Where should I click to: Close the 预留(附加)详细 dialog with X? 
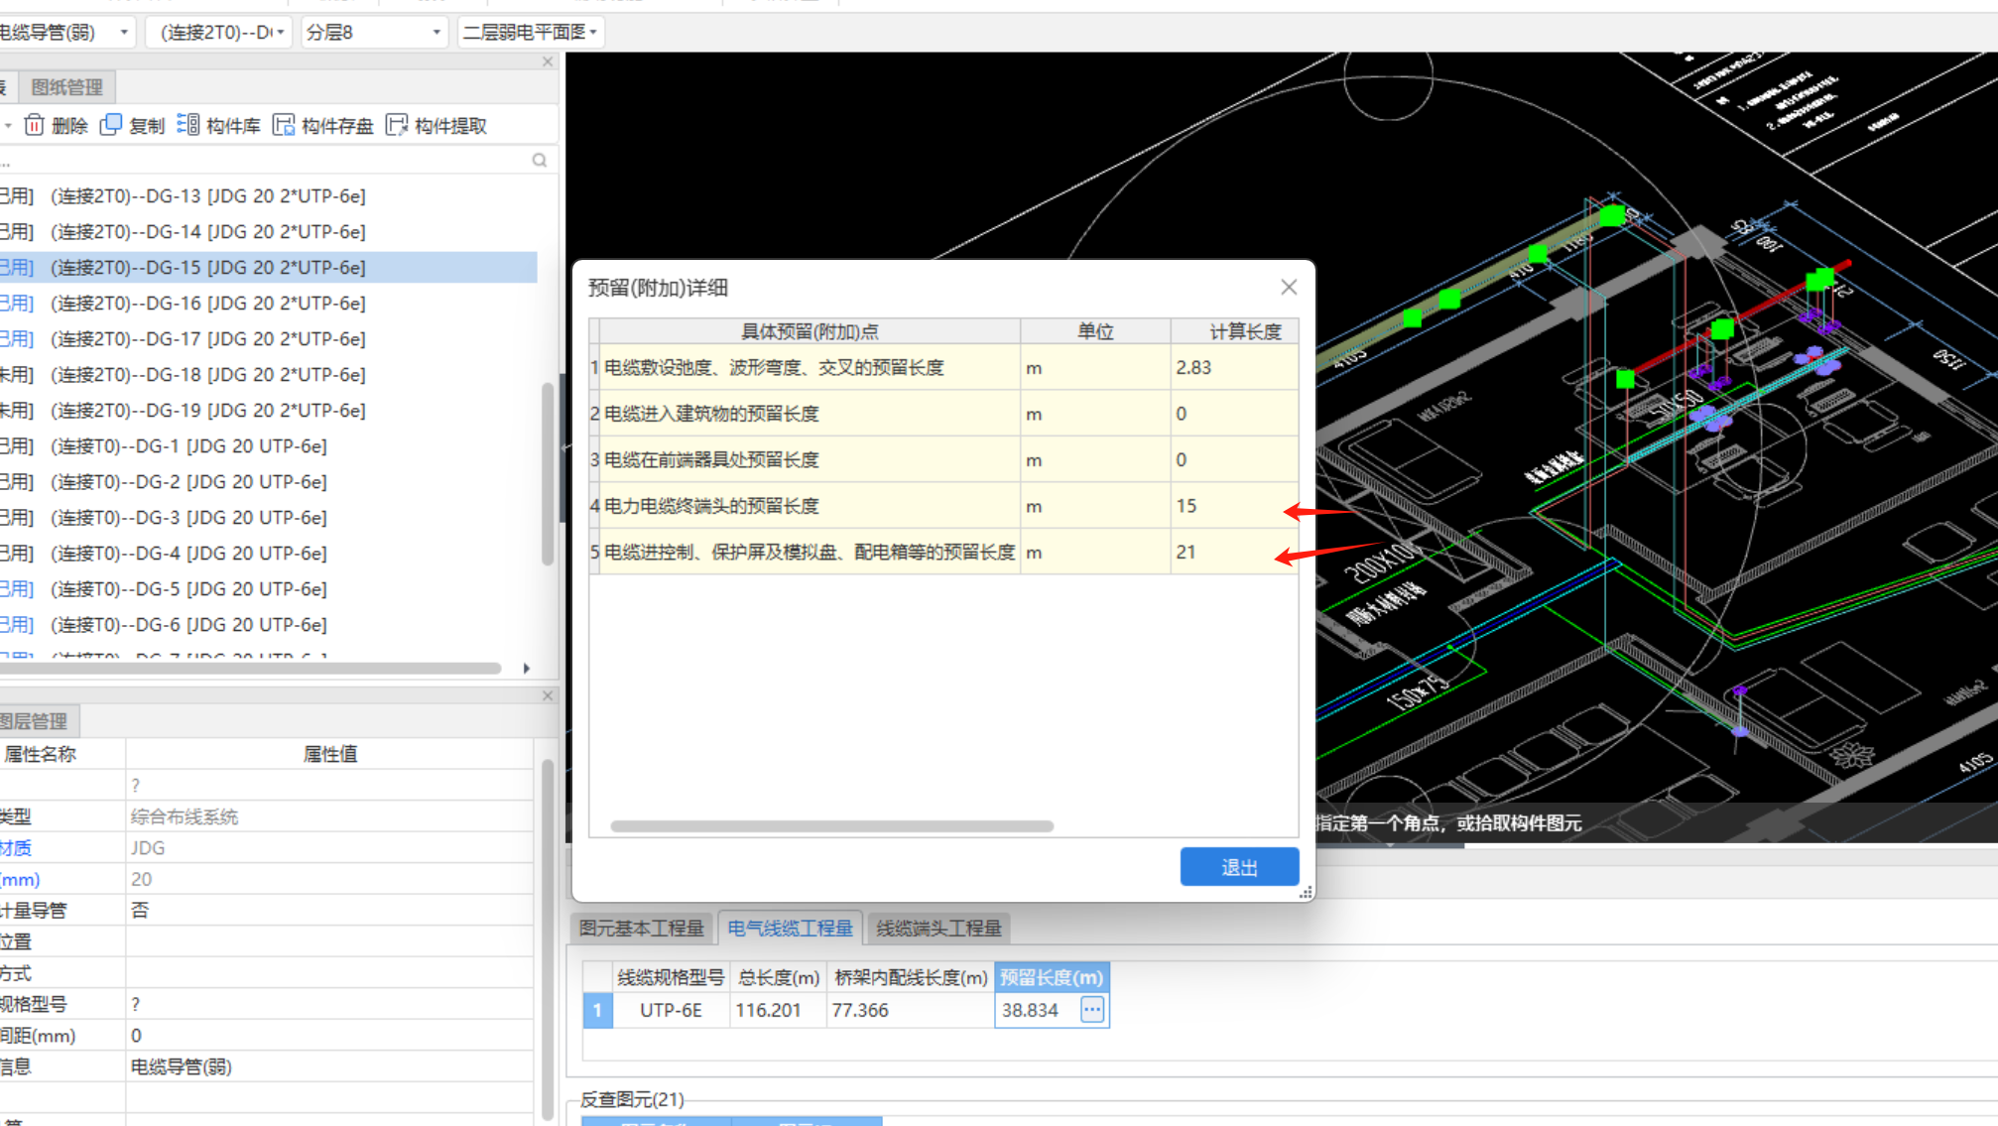click(x=1289, y=287)
